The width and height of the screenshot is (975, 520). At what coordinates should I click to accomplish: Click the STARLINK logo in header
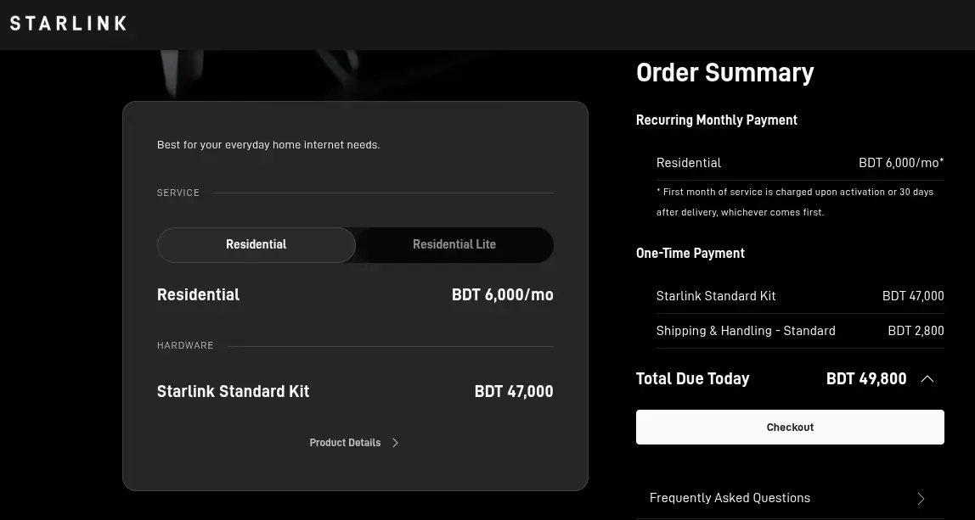[68, 24]
